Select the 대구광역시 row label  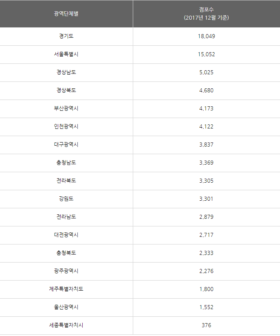(x=66, y=145)
